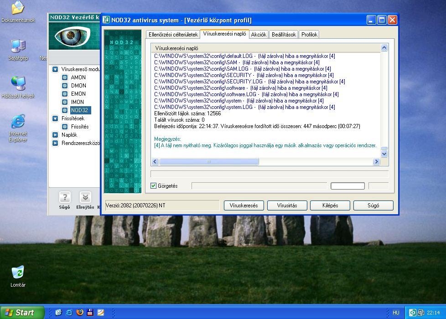
Task: Launch Firefox from the quick launch bar
Action: (80, 313)
